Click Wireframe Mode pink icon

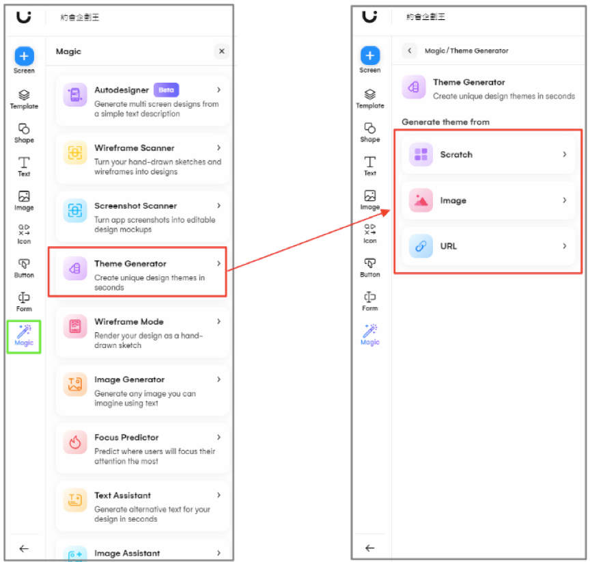(75, 326)
